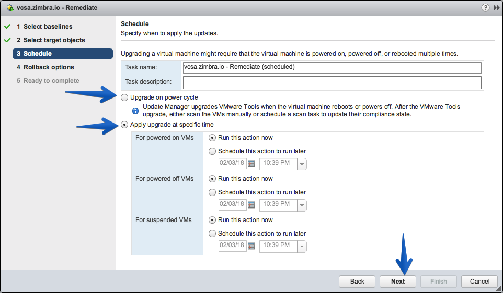
Task: Choose Schedule this action later for suspended VMs
Action: pyautogui.click(x=212, y=234)
